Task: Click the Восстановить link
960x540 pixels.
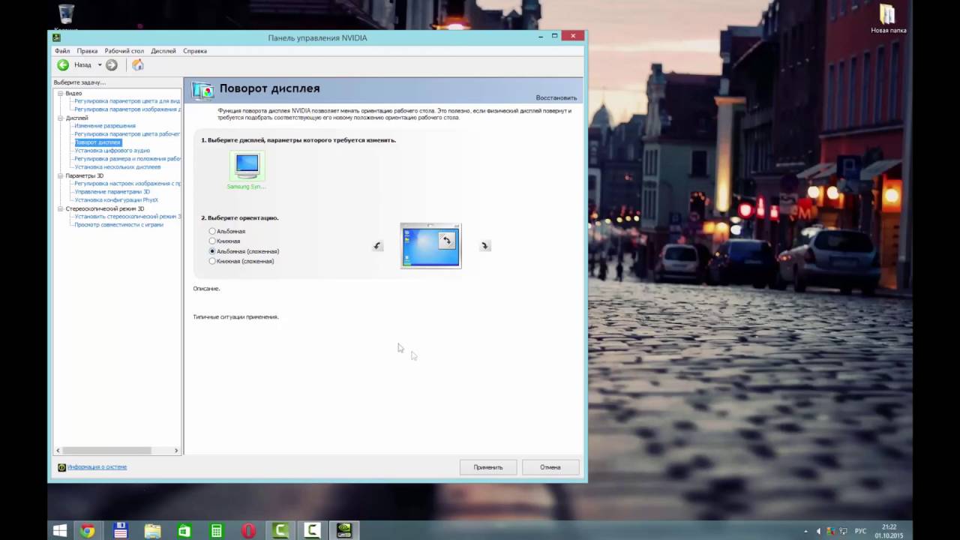Action: click(x=556, y=98)
